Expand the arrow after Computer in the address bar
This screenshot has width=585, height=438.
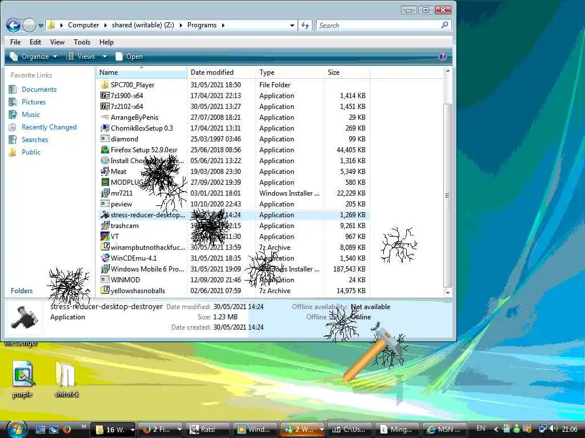pos(105,25)
